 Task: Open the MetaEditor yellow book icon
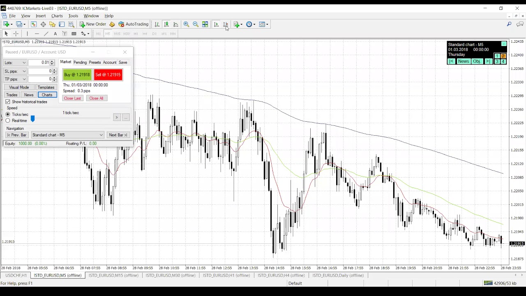[x=112, y=24]
